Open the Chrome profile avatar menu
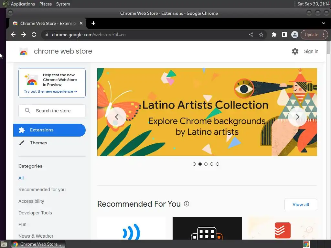Image resolution: width=331 pixels, height=248 pixels. 295,35
